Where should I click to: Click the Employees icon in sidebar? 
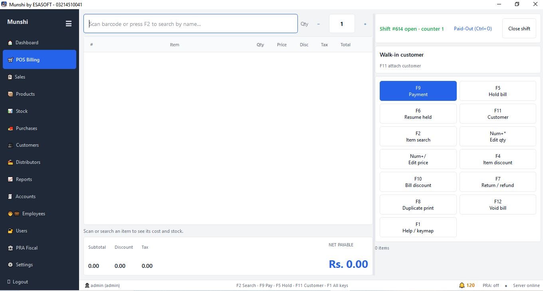click(x=14, y=214)
